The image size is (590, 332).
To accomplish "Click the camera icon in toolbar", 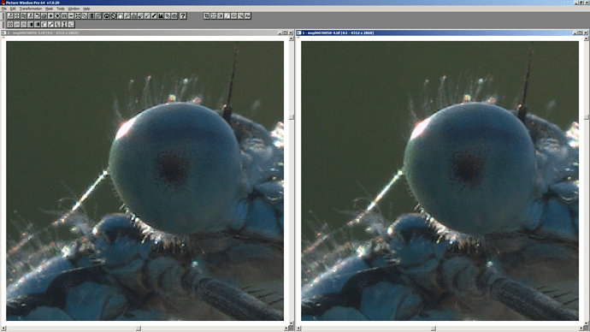I will tap(106, 15).
